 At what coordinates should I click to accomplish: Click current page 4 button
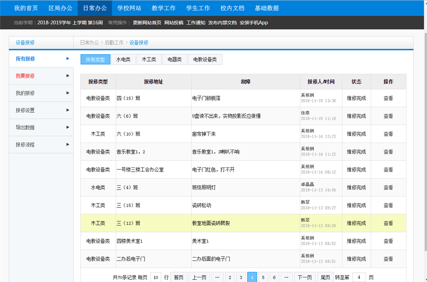(x=252, y=277)
